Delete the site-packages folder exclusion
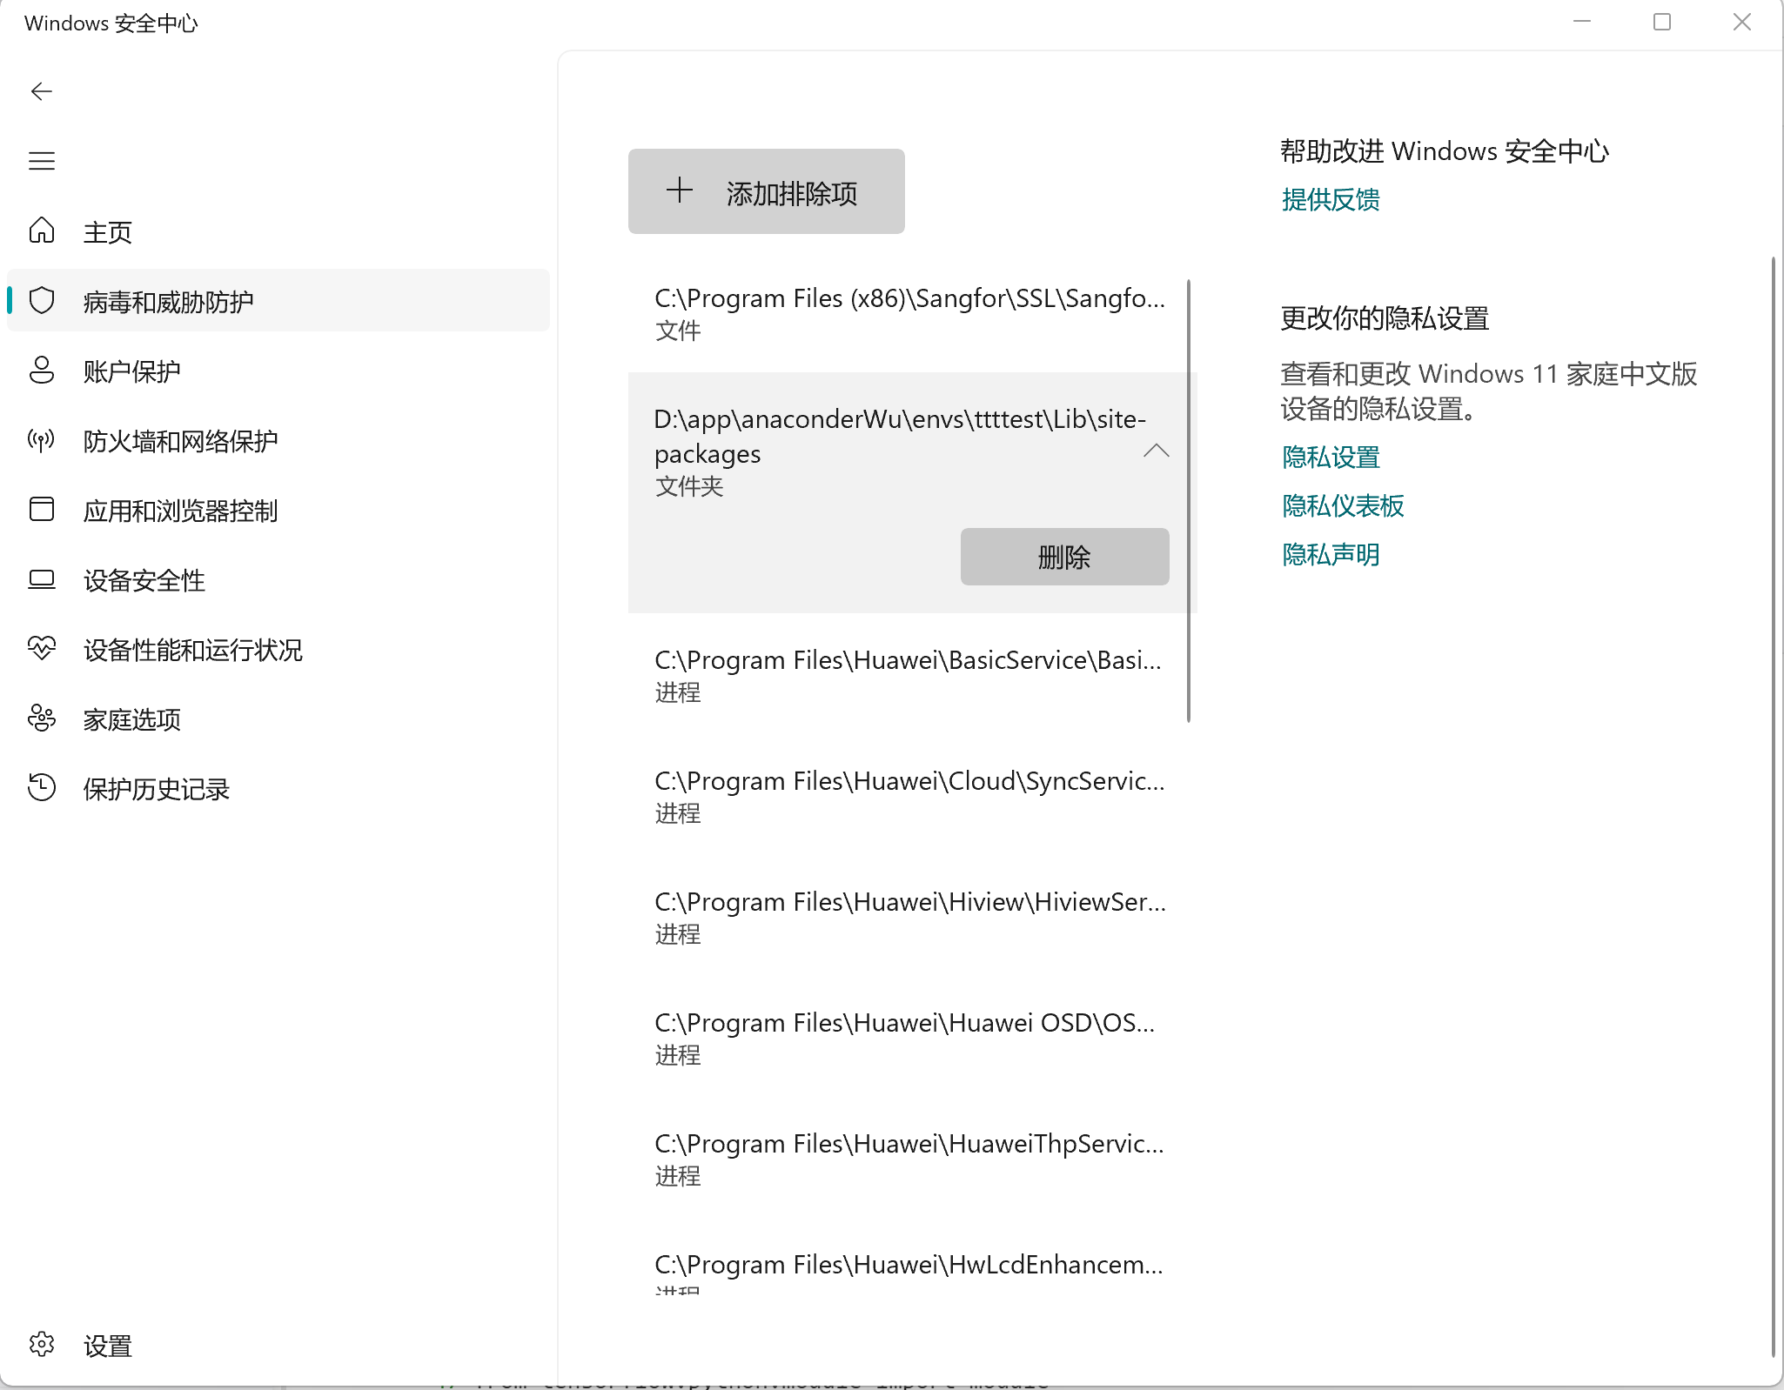The width and height of the screenshot is (1784, 1390). pyautogui.click(x=1063, y=558)
